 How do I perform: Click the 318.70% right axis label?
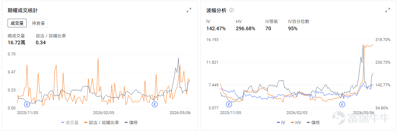click(383, 40)
